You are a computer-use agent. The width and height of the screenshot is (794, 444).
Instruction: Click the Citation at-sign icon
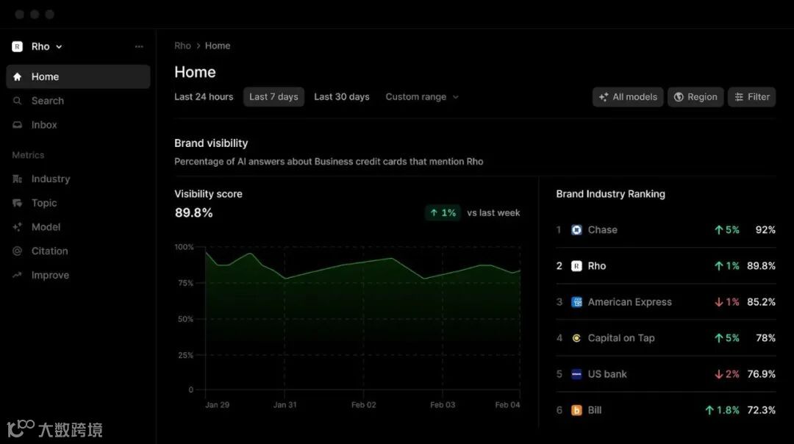click(17, 251)
